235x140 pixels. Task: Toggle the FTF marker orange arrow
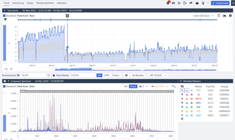click(x=182, y=111)
